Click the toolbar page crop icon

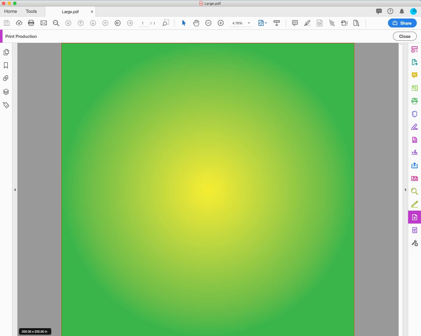(356, 23)
